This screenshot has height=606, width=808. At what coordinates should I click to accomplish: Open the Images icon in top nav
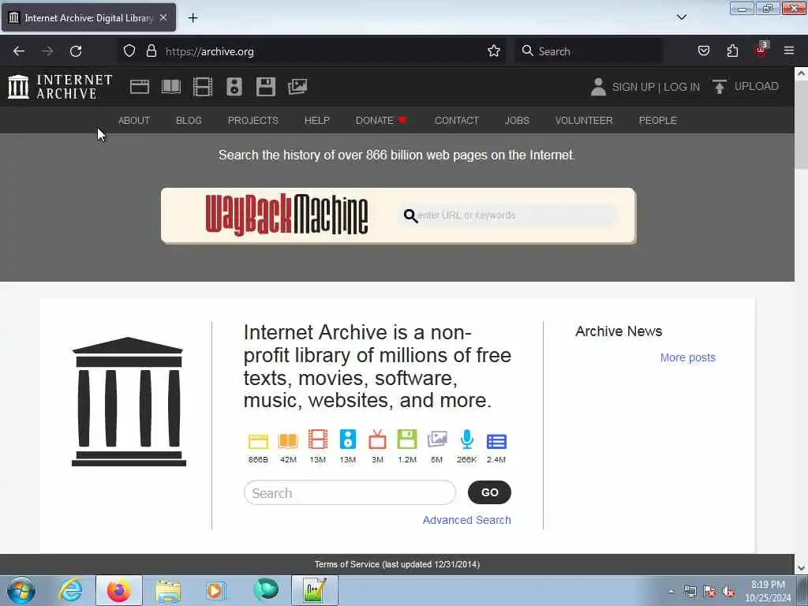(x=297, y=87)
